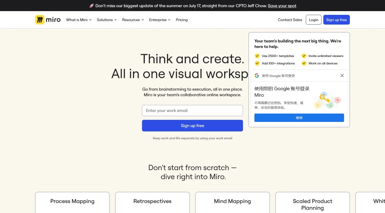Click the Use 2500+ templates text
This screenshot has height=213, width=385.
coord(278,56)
